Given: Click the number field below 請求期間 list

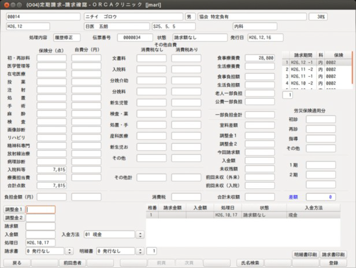Looking at the screenshot, I should 288,95.
